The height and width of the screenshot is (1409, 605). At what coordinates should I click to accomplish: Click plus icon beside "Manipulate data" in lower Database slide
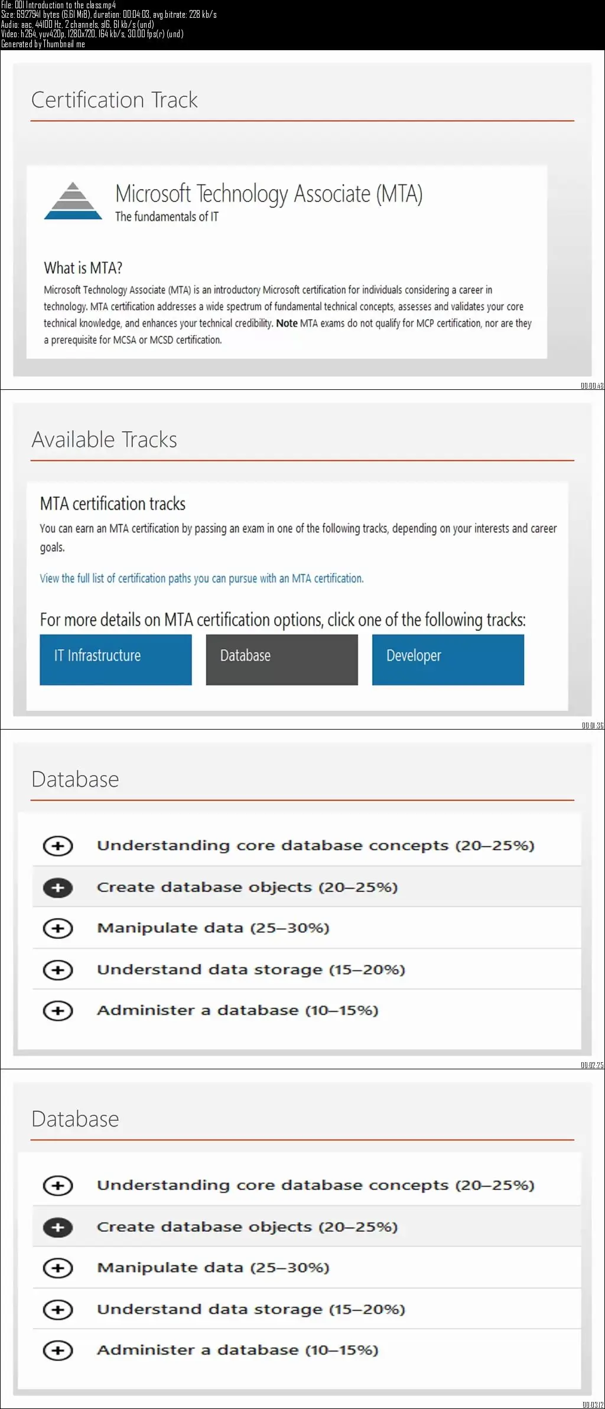(58, 1268)
